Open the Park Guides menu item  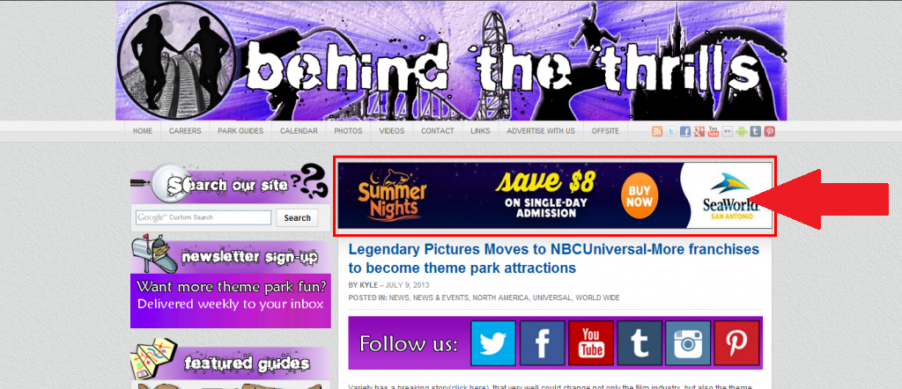(240, 131)
